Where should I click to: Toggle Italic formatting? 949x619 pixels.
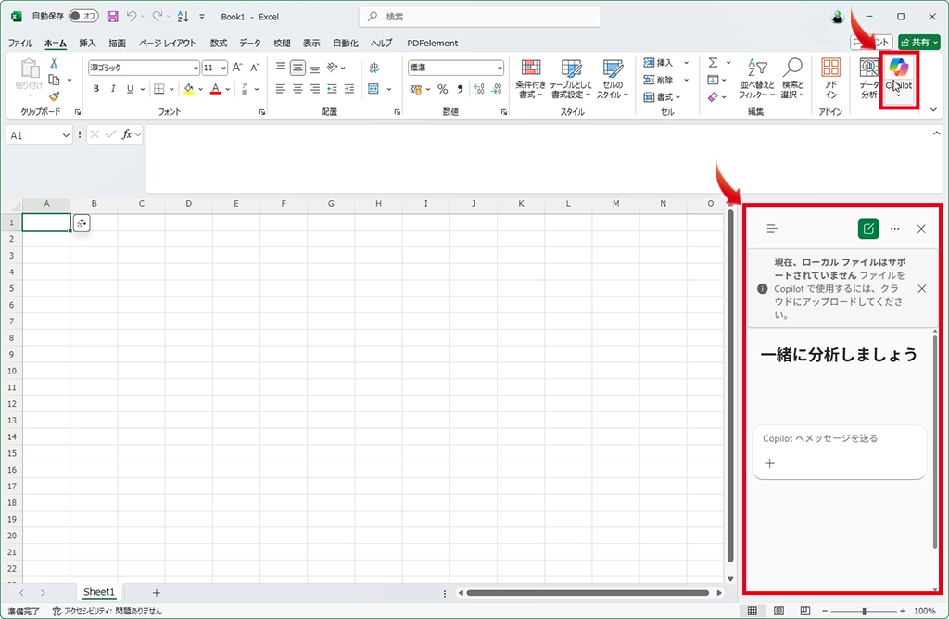point(112,89)
